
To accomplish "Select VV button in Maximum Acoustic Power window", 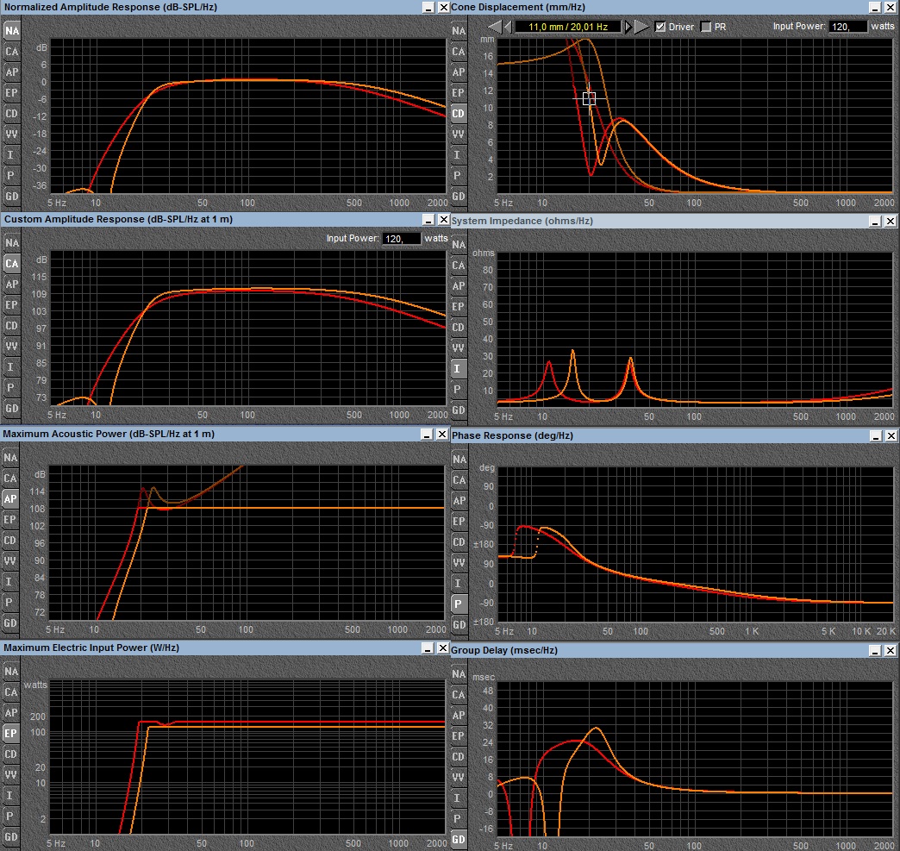I will tap(10, 561).
